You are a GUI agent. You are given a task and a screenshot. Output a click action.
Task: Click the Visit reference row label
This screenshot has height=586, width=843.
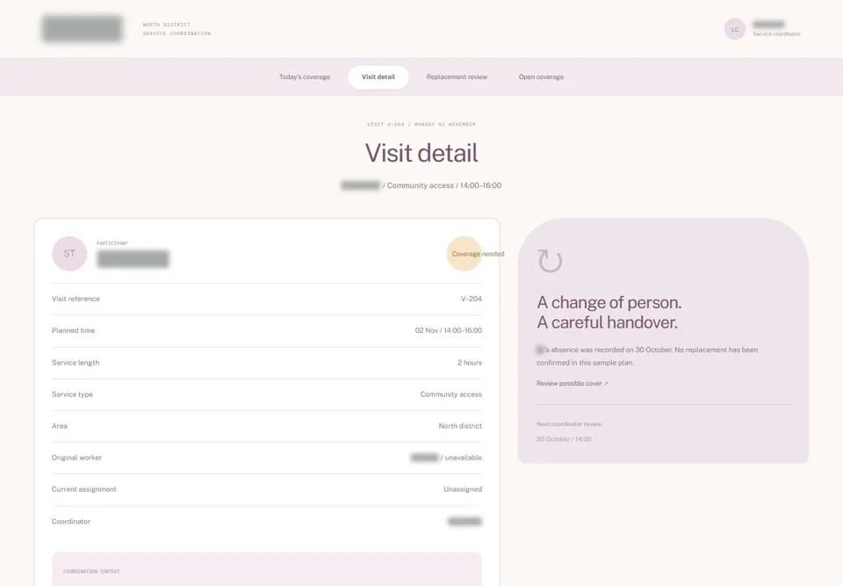pos(76,299)
